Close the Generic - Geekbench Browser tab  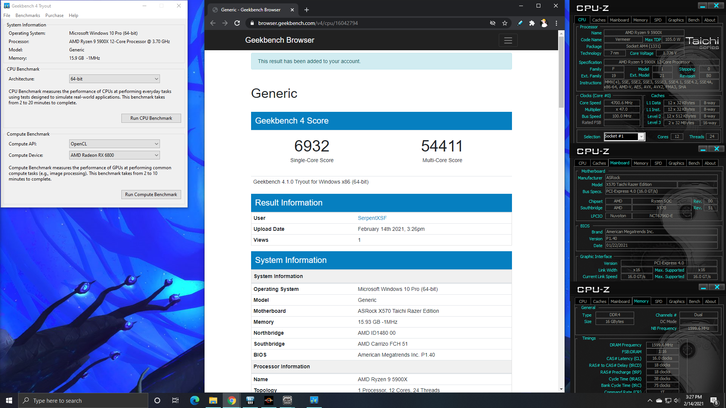[292, 10]
